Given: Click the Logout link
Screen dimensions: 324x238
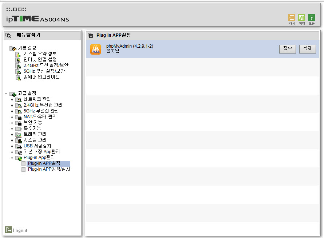Looking at the screenshot, I should click(20, 231).
